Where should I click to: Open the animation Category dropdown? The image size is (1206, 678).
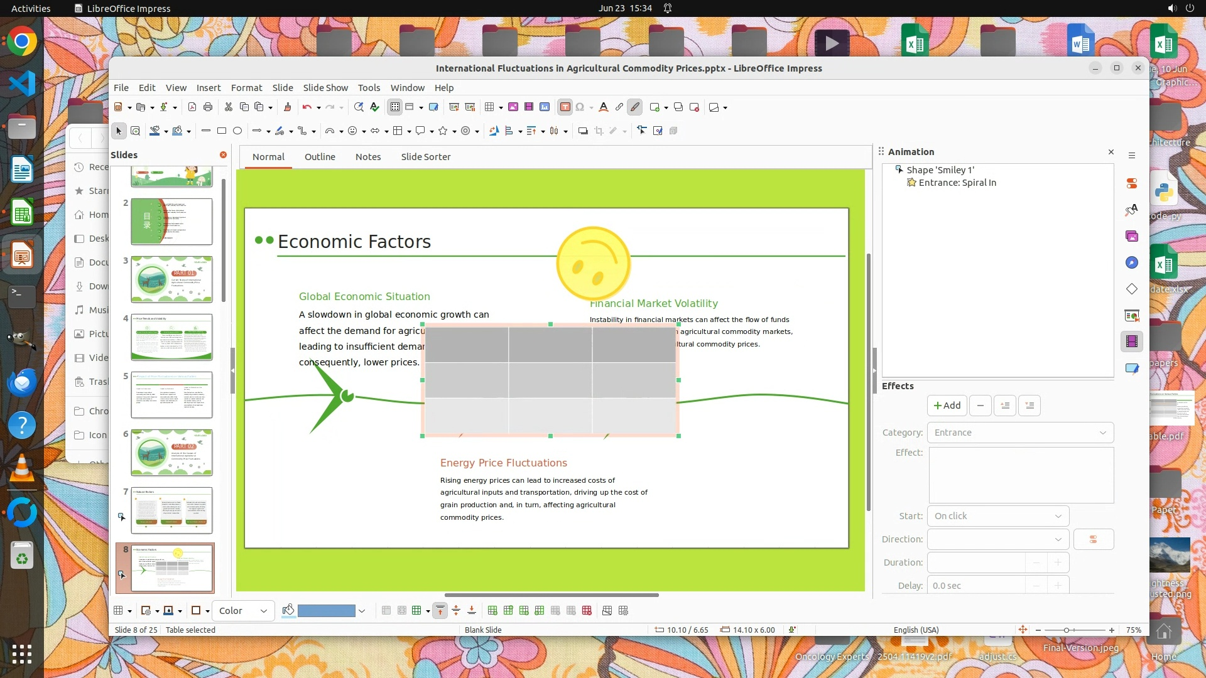(x=1020, y=433)
